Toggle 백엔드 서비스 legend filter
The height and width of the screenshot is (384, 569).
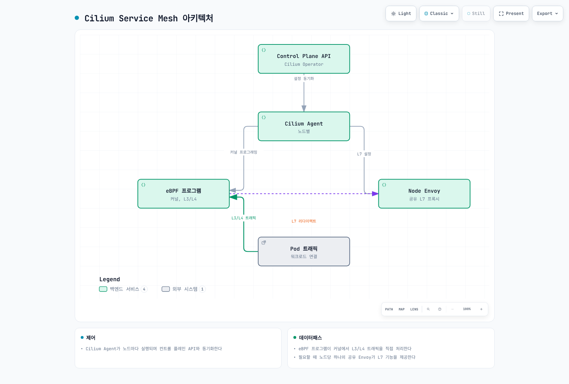[123, 289]
